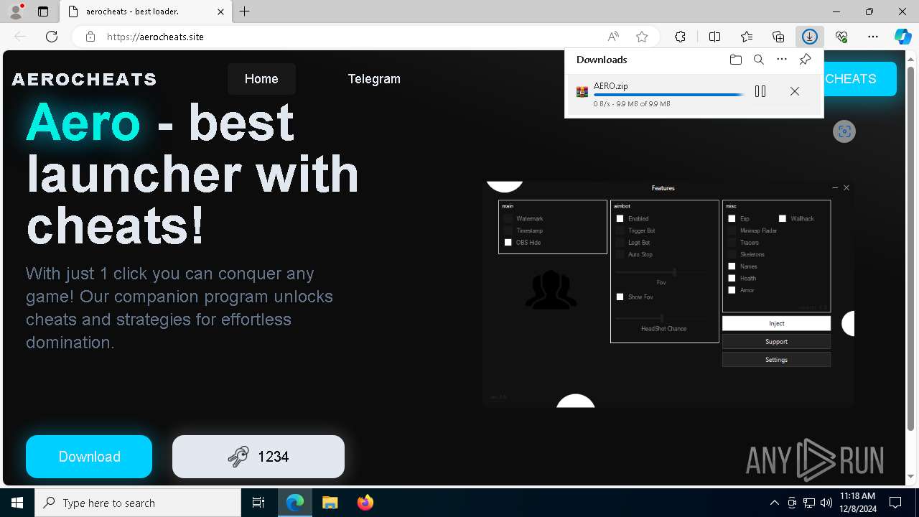
Task: Cancel the AERO.zip download
Action: point(795,91)
